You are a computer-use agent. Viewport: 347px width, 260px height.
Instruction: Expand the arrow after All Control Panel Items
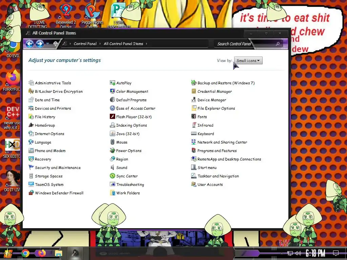[x=146, y=44]
